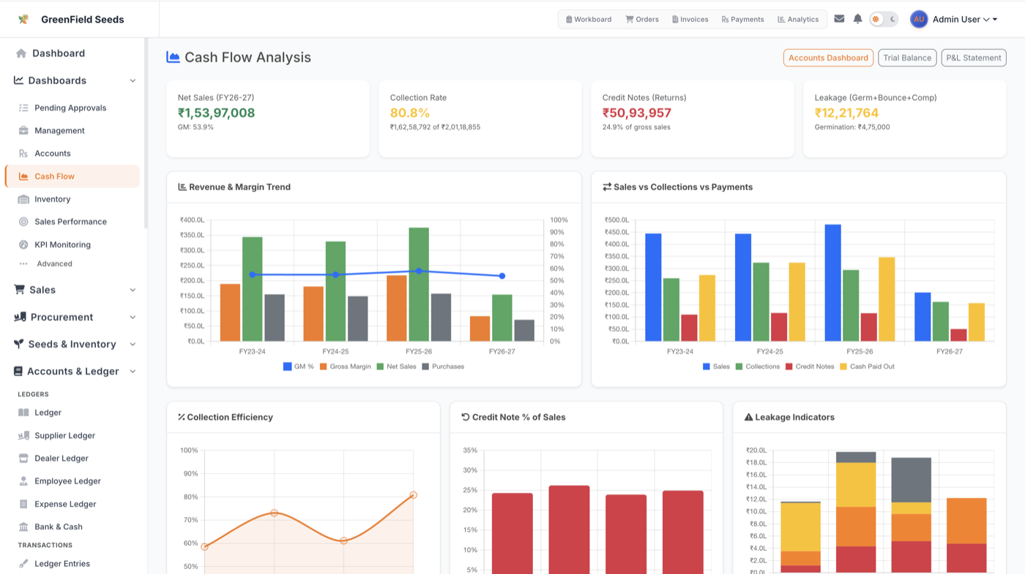Open Invoices in the top navigation
The height and width of the screenshot is (574, 1025).
[690, 19]
